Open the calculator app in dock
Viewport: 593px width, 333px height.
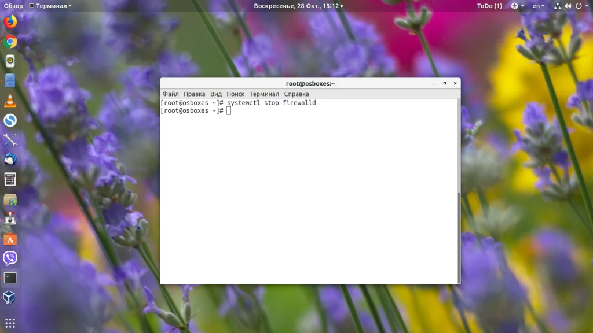(10, 179)
